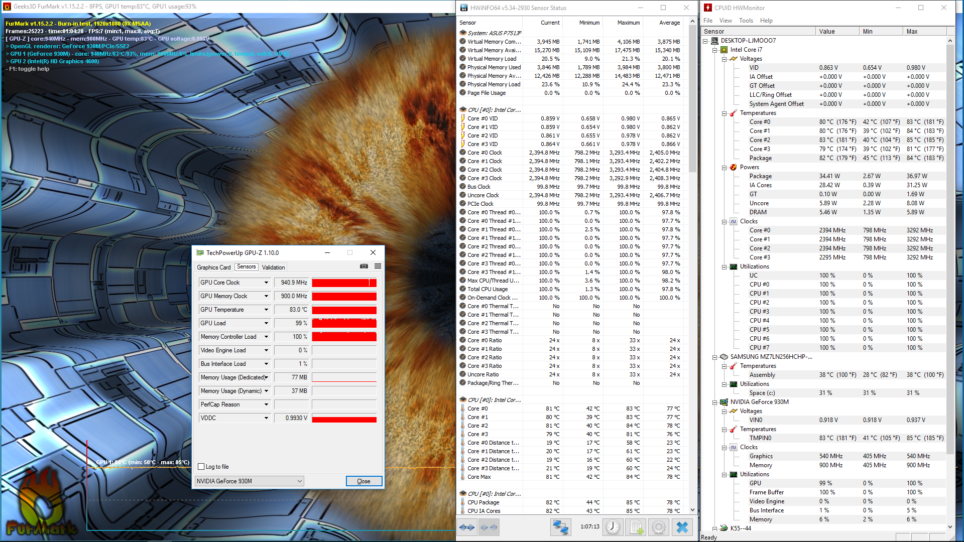
Task: Open GPU Load sensor dropdown
Action: click(x=267, y=323)
